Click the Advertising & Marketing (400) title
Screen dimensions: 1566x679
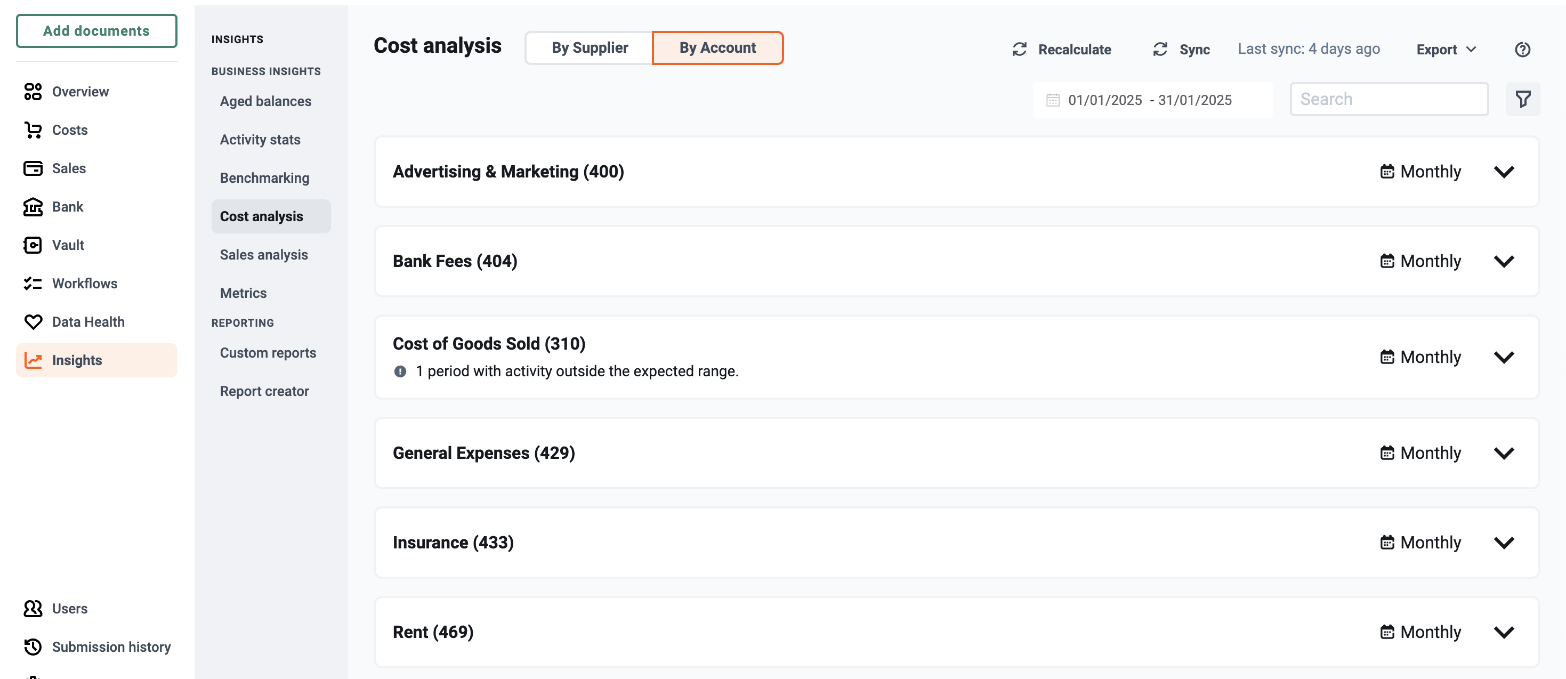pyautogui.click(x=508, y=172)
